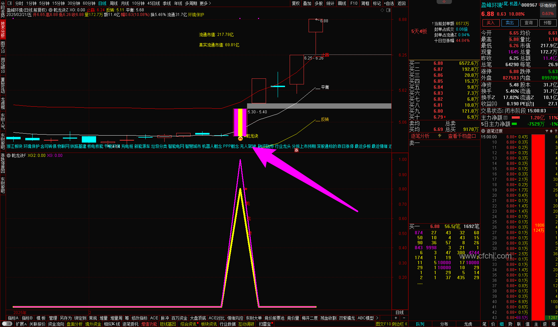558x327 pixels.
Task: Click the 返回 back button
Action: pos(402,3)
